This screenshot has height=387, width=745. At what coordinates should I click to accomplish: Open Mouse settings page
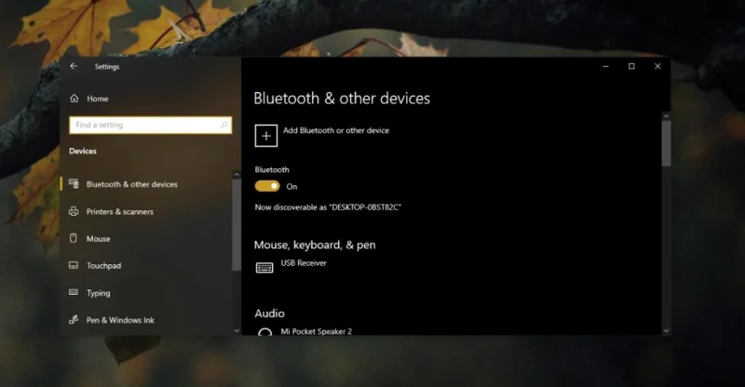[99, 239]
